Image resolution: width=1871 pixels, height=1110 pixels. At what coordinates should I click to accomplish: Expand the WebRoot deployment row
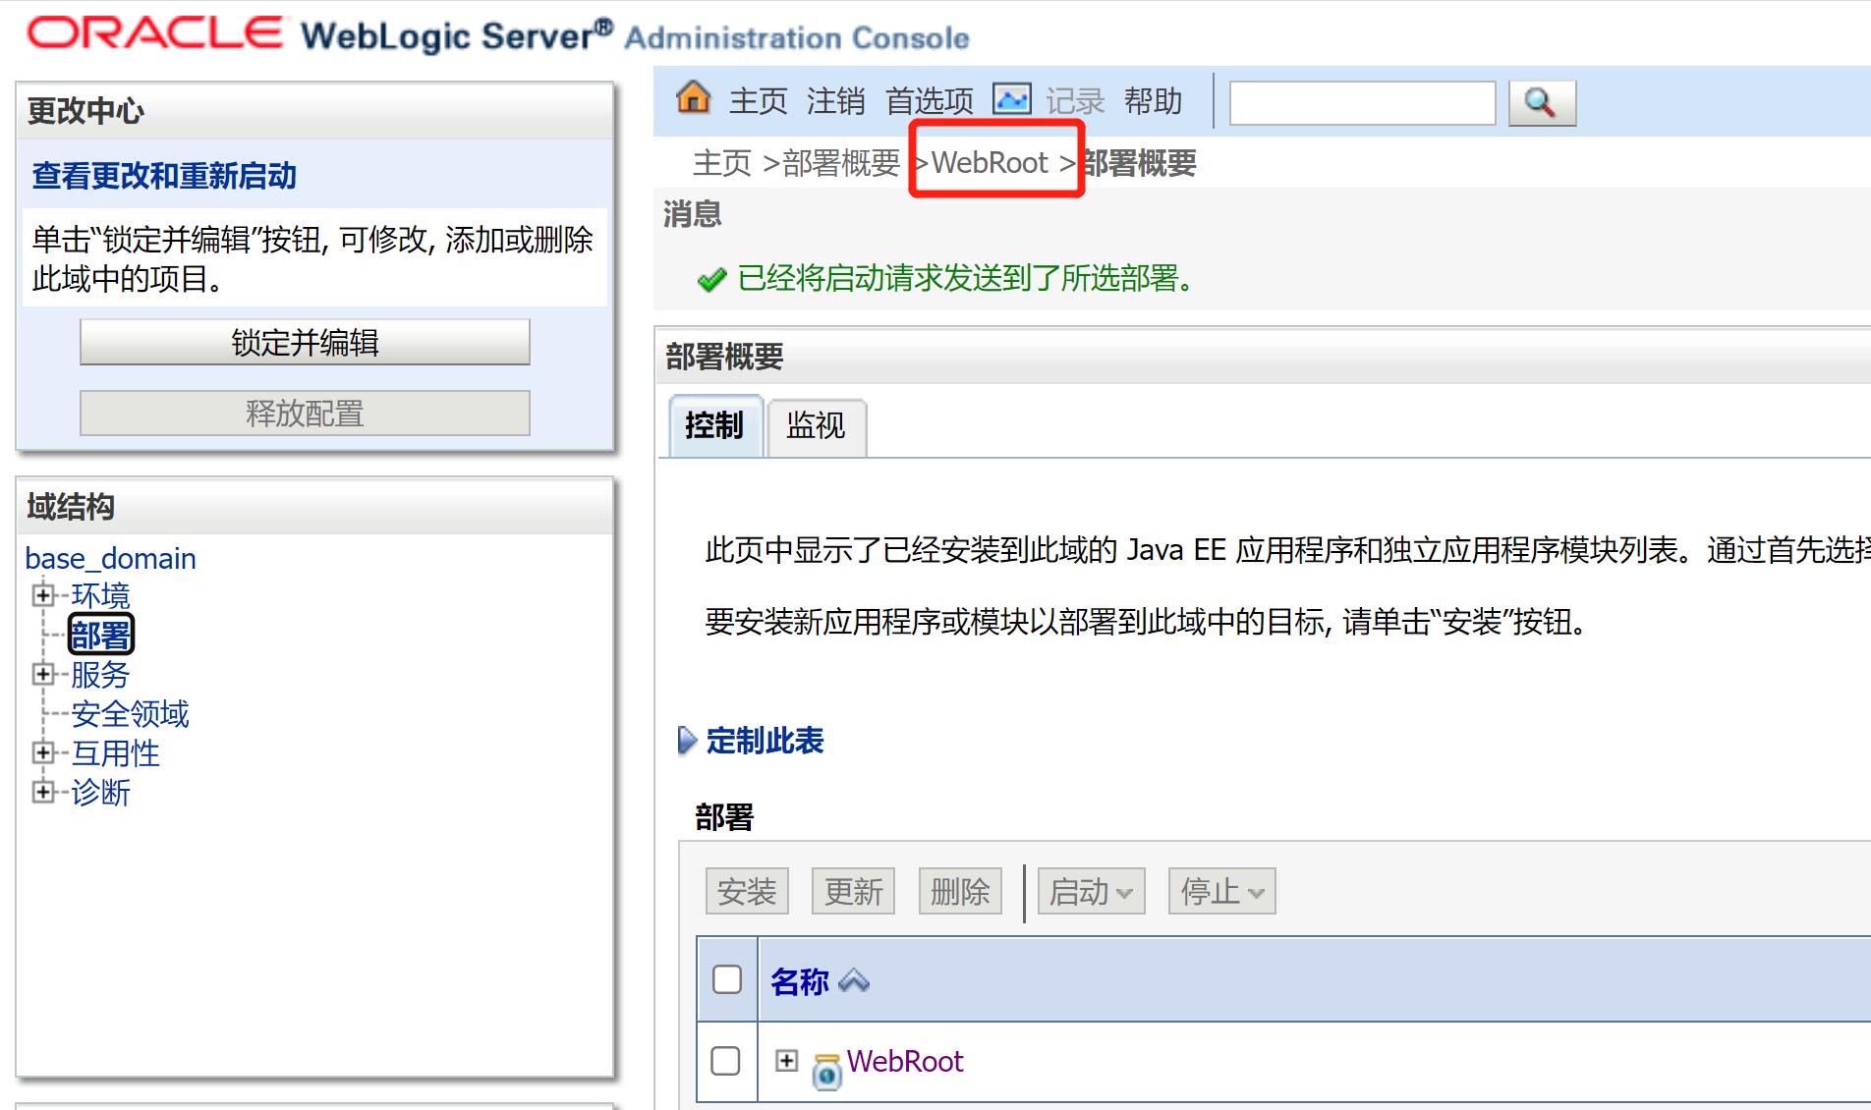click(x=786, y=1060)
